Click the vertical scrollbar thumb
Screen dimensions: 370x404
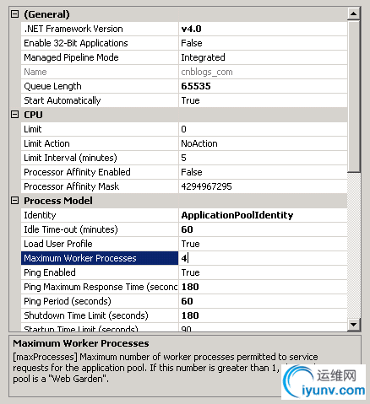tap(353, 96)
